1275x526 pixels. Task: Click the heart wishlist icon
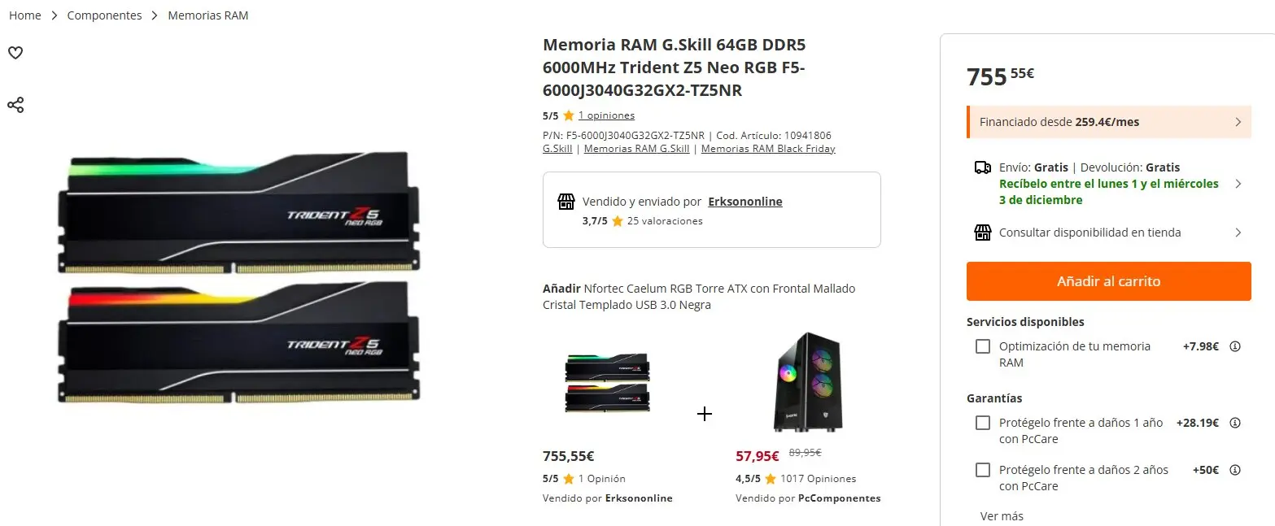pos(15,53)
